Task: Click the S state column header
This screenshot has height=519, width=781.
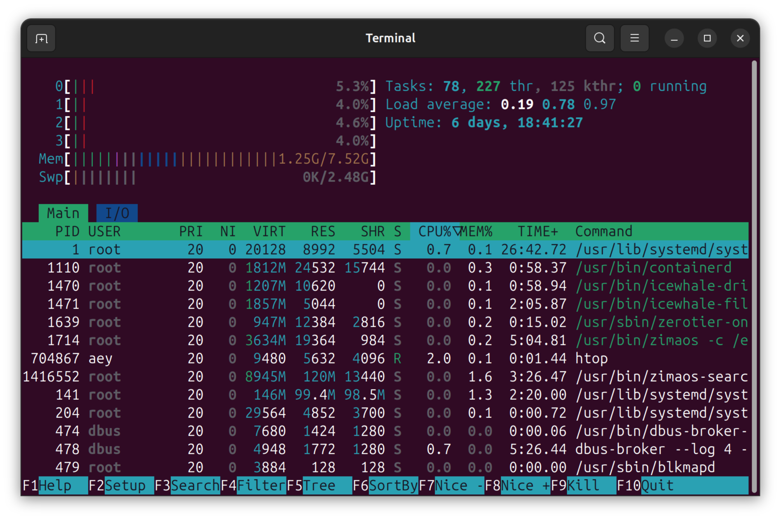Action: point(397,231)
